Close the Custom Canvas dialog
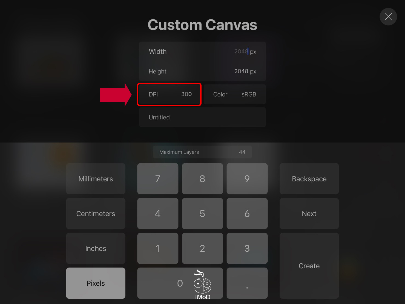This screenshot has height=304, width=405. point(388,17)
